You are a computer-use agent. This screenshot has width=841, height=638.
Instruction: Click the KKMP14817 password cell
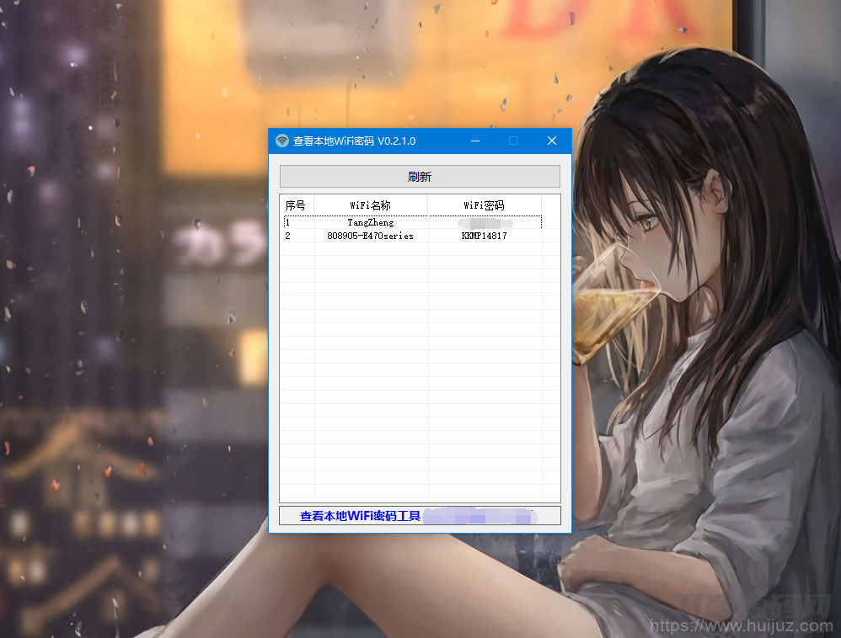485,236
